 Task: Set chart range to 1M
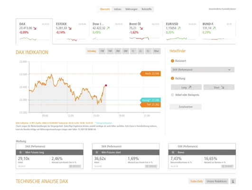(110, 51)
